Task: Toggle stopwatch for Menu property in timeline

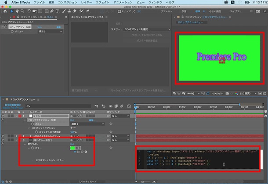Action: click(x=33, y=124)
